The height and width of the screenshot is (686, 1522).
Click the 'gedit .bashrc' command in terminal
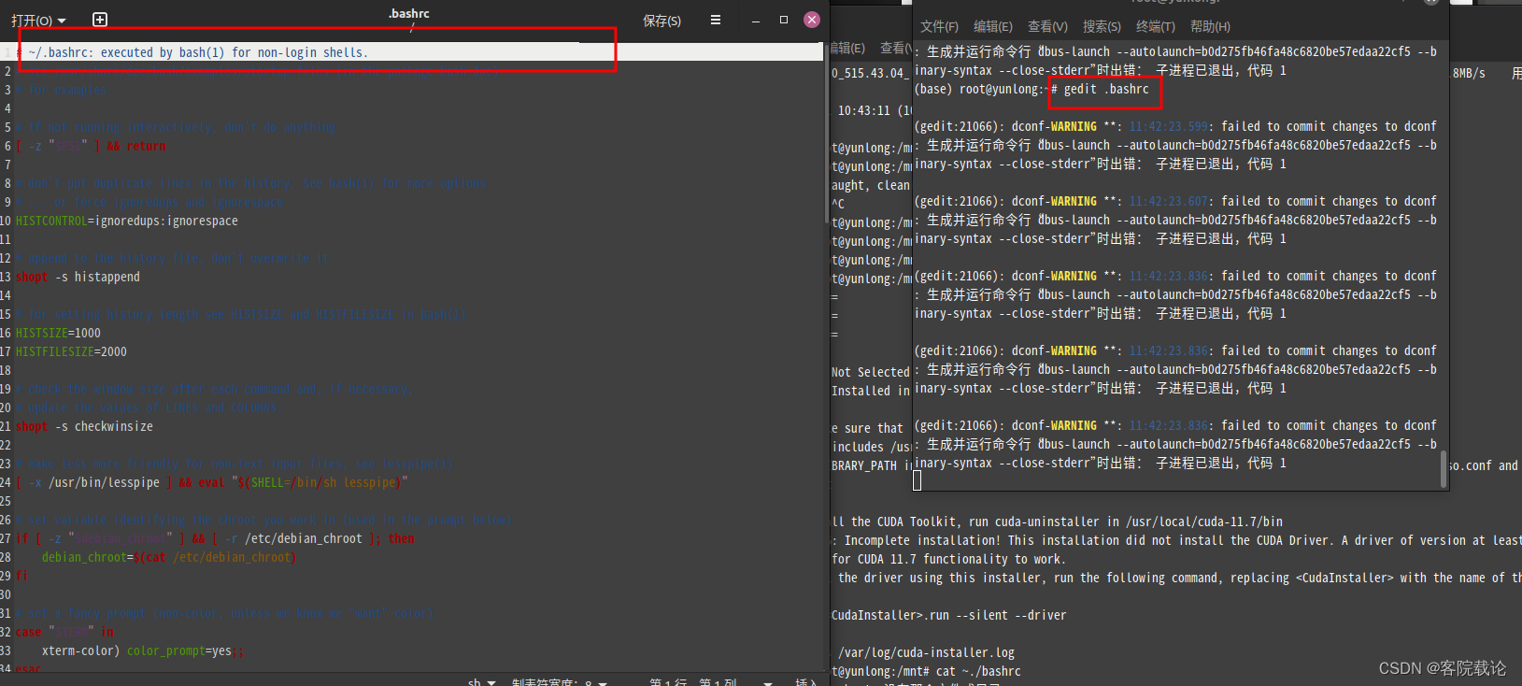[1106, 89]
